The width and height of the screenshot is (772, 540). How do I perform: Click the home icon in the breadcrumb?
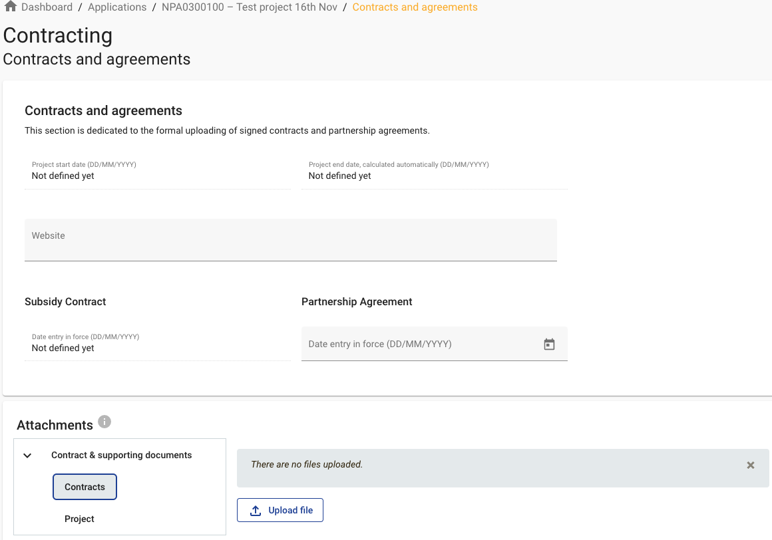10,7
